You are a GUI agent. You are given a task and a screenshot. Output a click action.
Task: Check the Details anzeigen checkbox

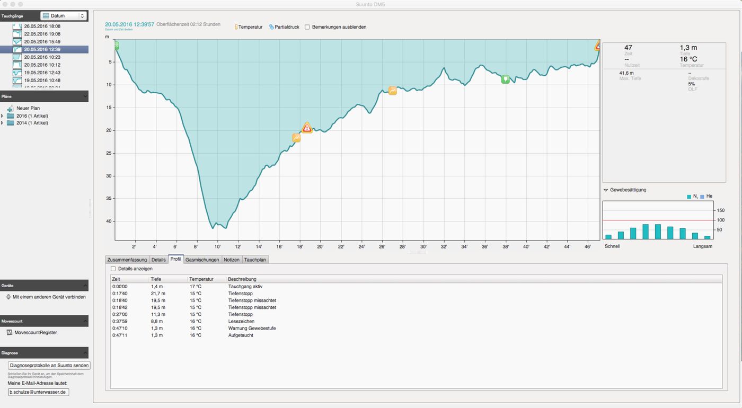click(113, 269)
